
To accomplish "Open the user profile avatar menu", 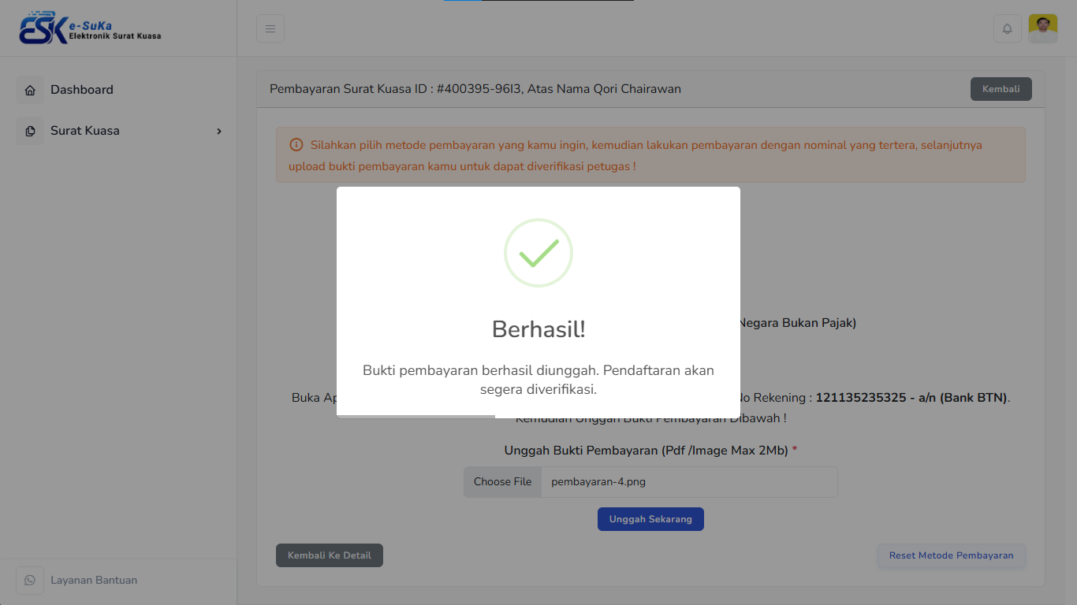I will tap(1042, 29).
